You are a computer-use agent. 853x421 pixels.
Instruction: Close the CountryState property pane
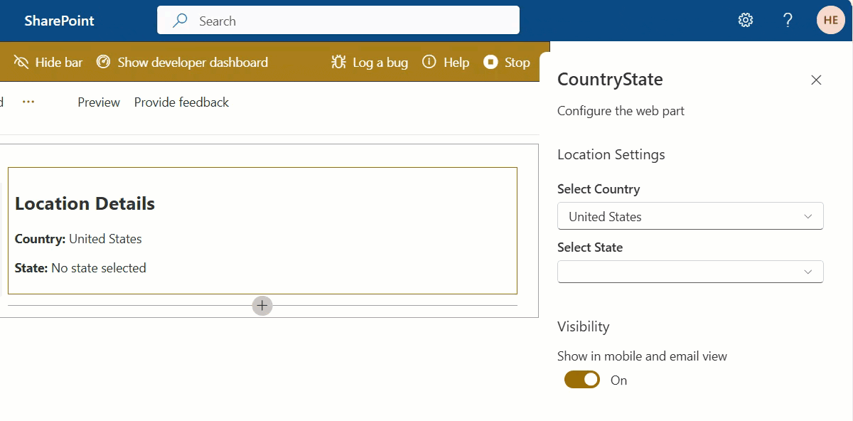(816, 80)
